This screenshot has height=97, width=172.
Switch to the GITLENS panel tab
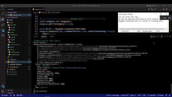[52, 36]
